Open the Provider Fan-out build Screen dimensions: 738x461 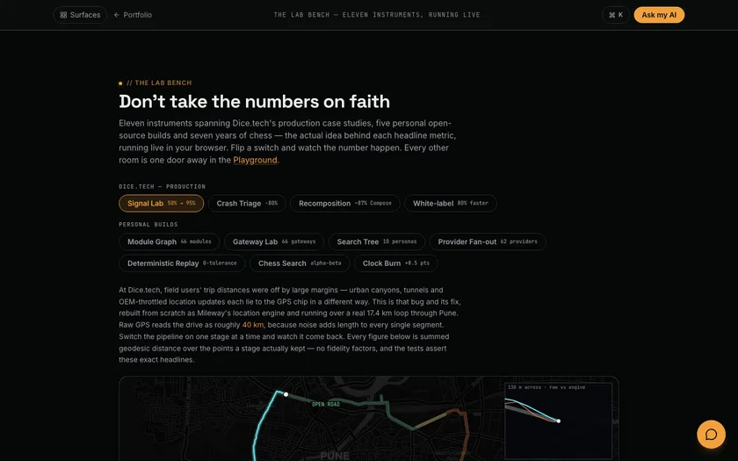pos(487,241)
